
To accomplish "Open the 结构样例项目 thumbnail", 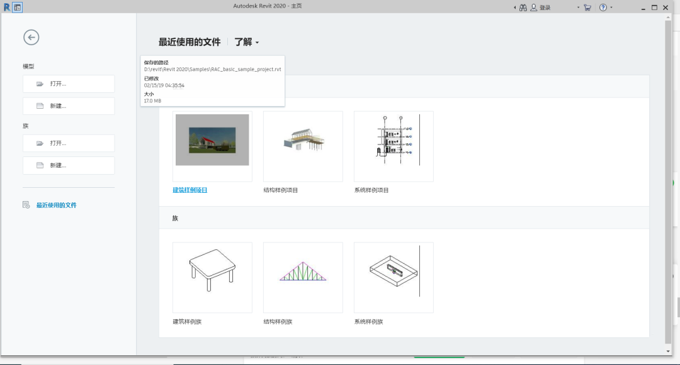I will pos(303,146).
